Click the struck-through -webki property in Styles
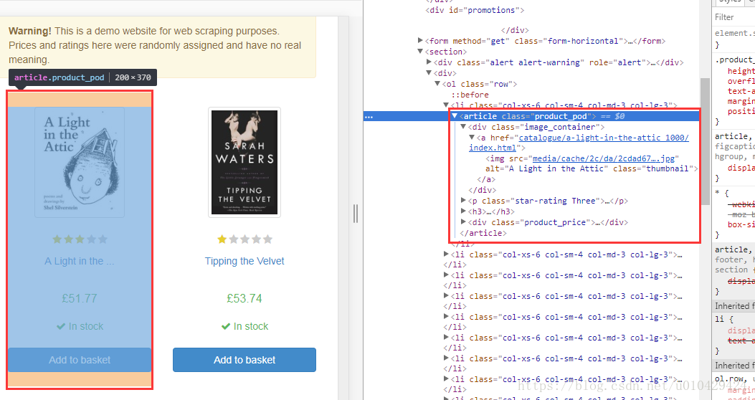The image size is (755, 400). (x=741, y=203)
